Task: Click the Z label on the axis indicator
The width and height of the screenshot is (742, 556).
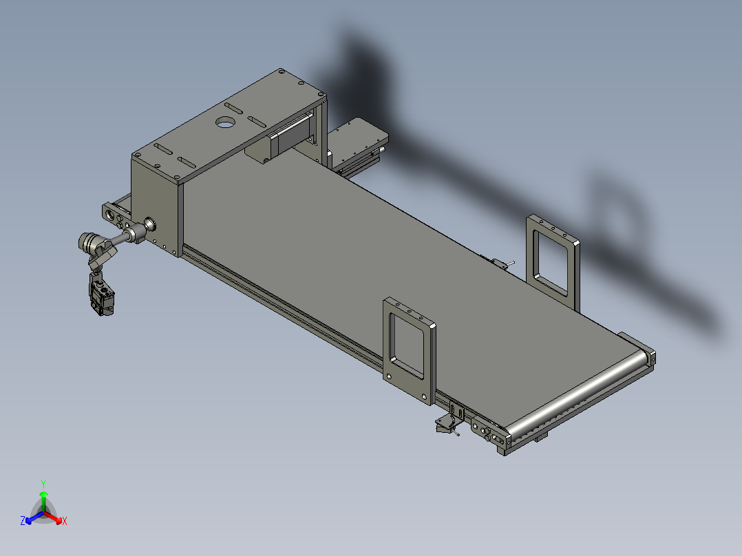Action: (x=23, y=520)
